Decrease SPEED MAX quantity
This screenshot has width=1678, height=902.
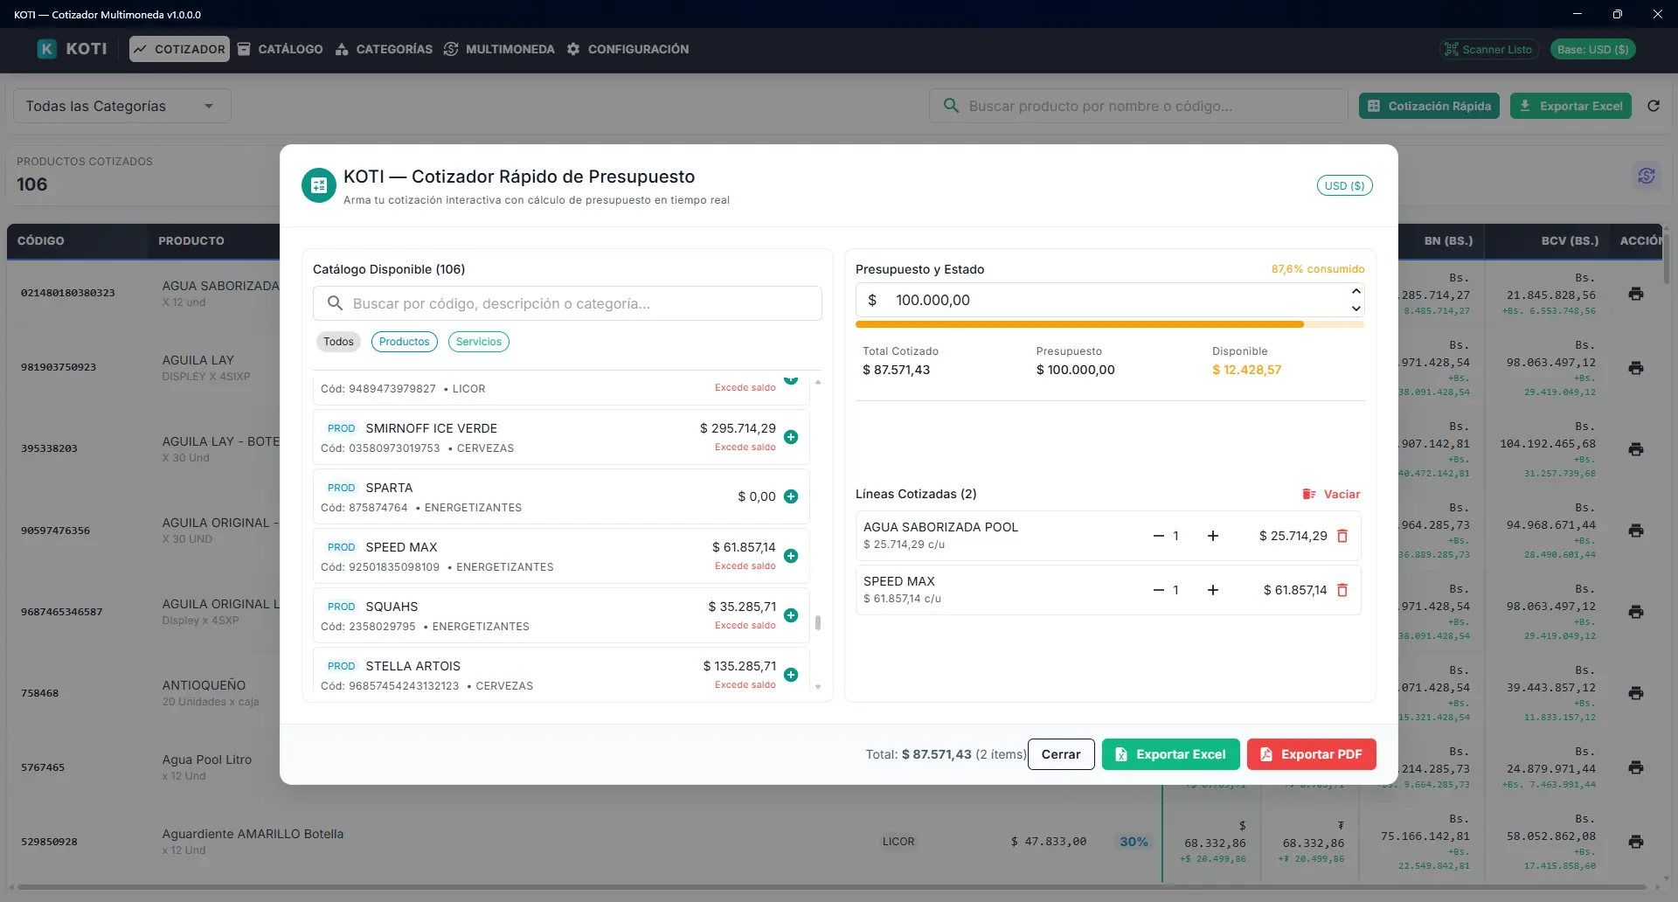1158,590
